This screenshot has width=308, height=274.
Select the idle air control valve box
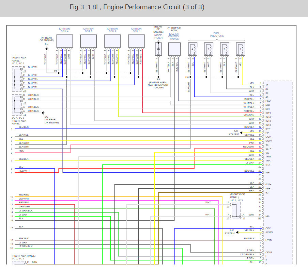click(x=174, y=49)
